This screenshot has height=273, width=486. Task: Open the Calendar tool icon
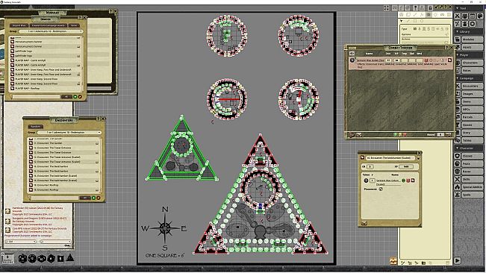[x=473, y=16]
